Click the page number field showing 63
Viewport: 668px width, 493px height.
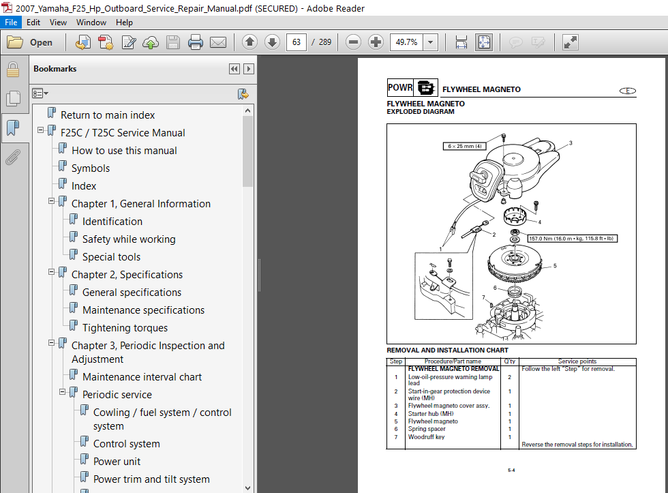[x=297, y=42]
